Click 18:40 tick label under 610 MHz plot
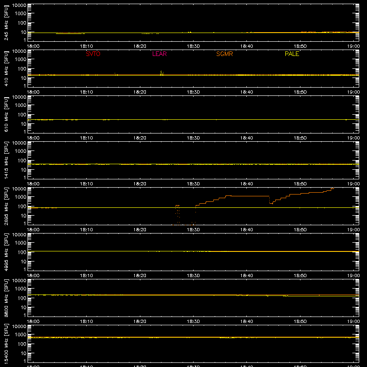 coord(247,138)
